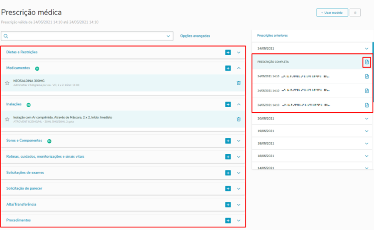The width and height of the screenshot is (374, 230).
Task: Open document icon of third 24/05/2021 14:10 entry
Action: (367, 105)
